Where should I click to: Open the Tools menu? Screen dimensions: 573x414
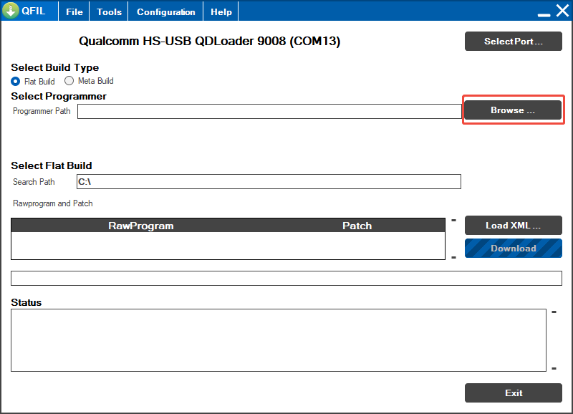[x=109, y=11]
